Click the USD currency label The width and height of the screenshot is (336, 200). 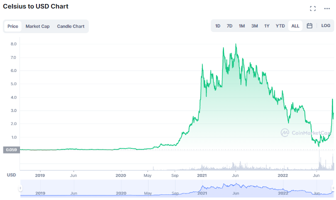pos(11,175)
